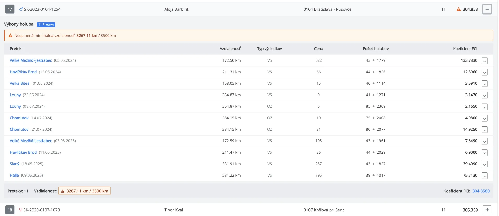Click the 11 Preteky badge

46,24
